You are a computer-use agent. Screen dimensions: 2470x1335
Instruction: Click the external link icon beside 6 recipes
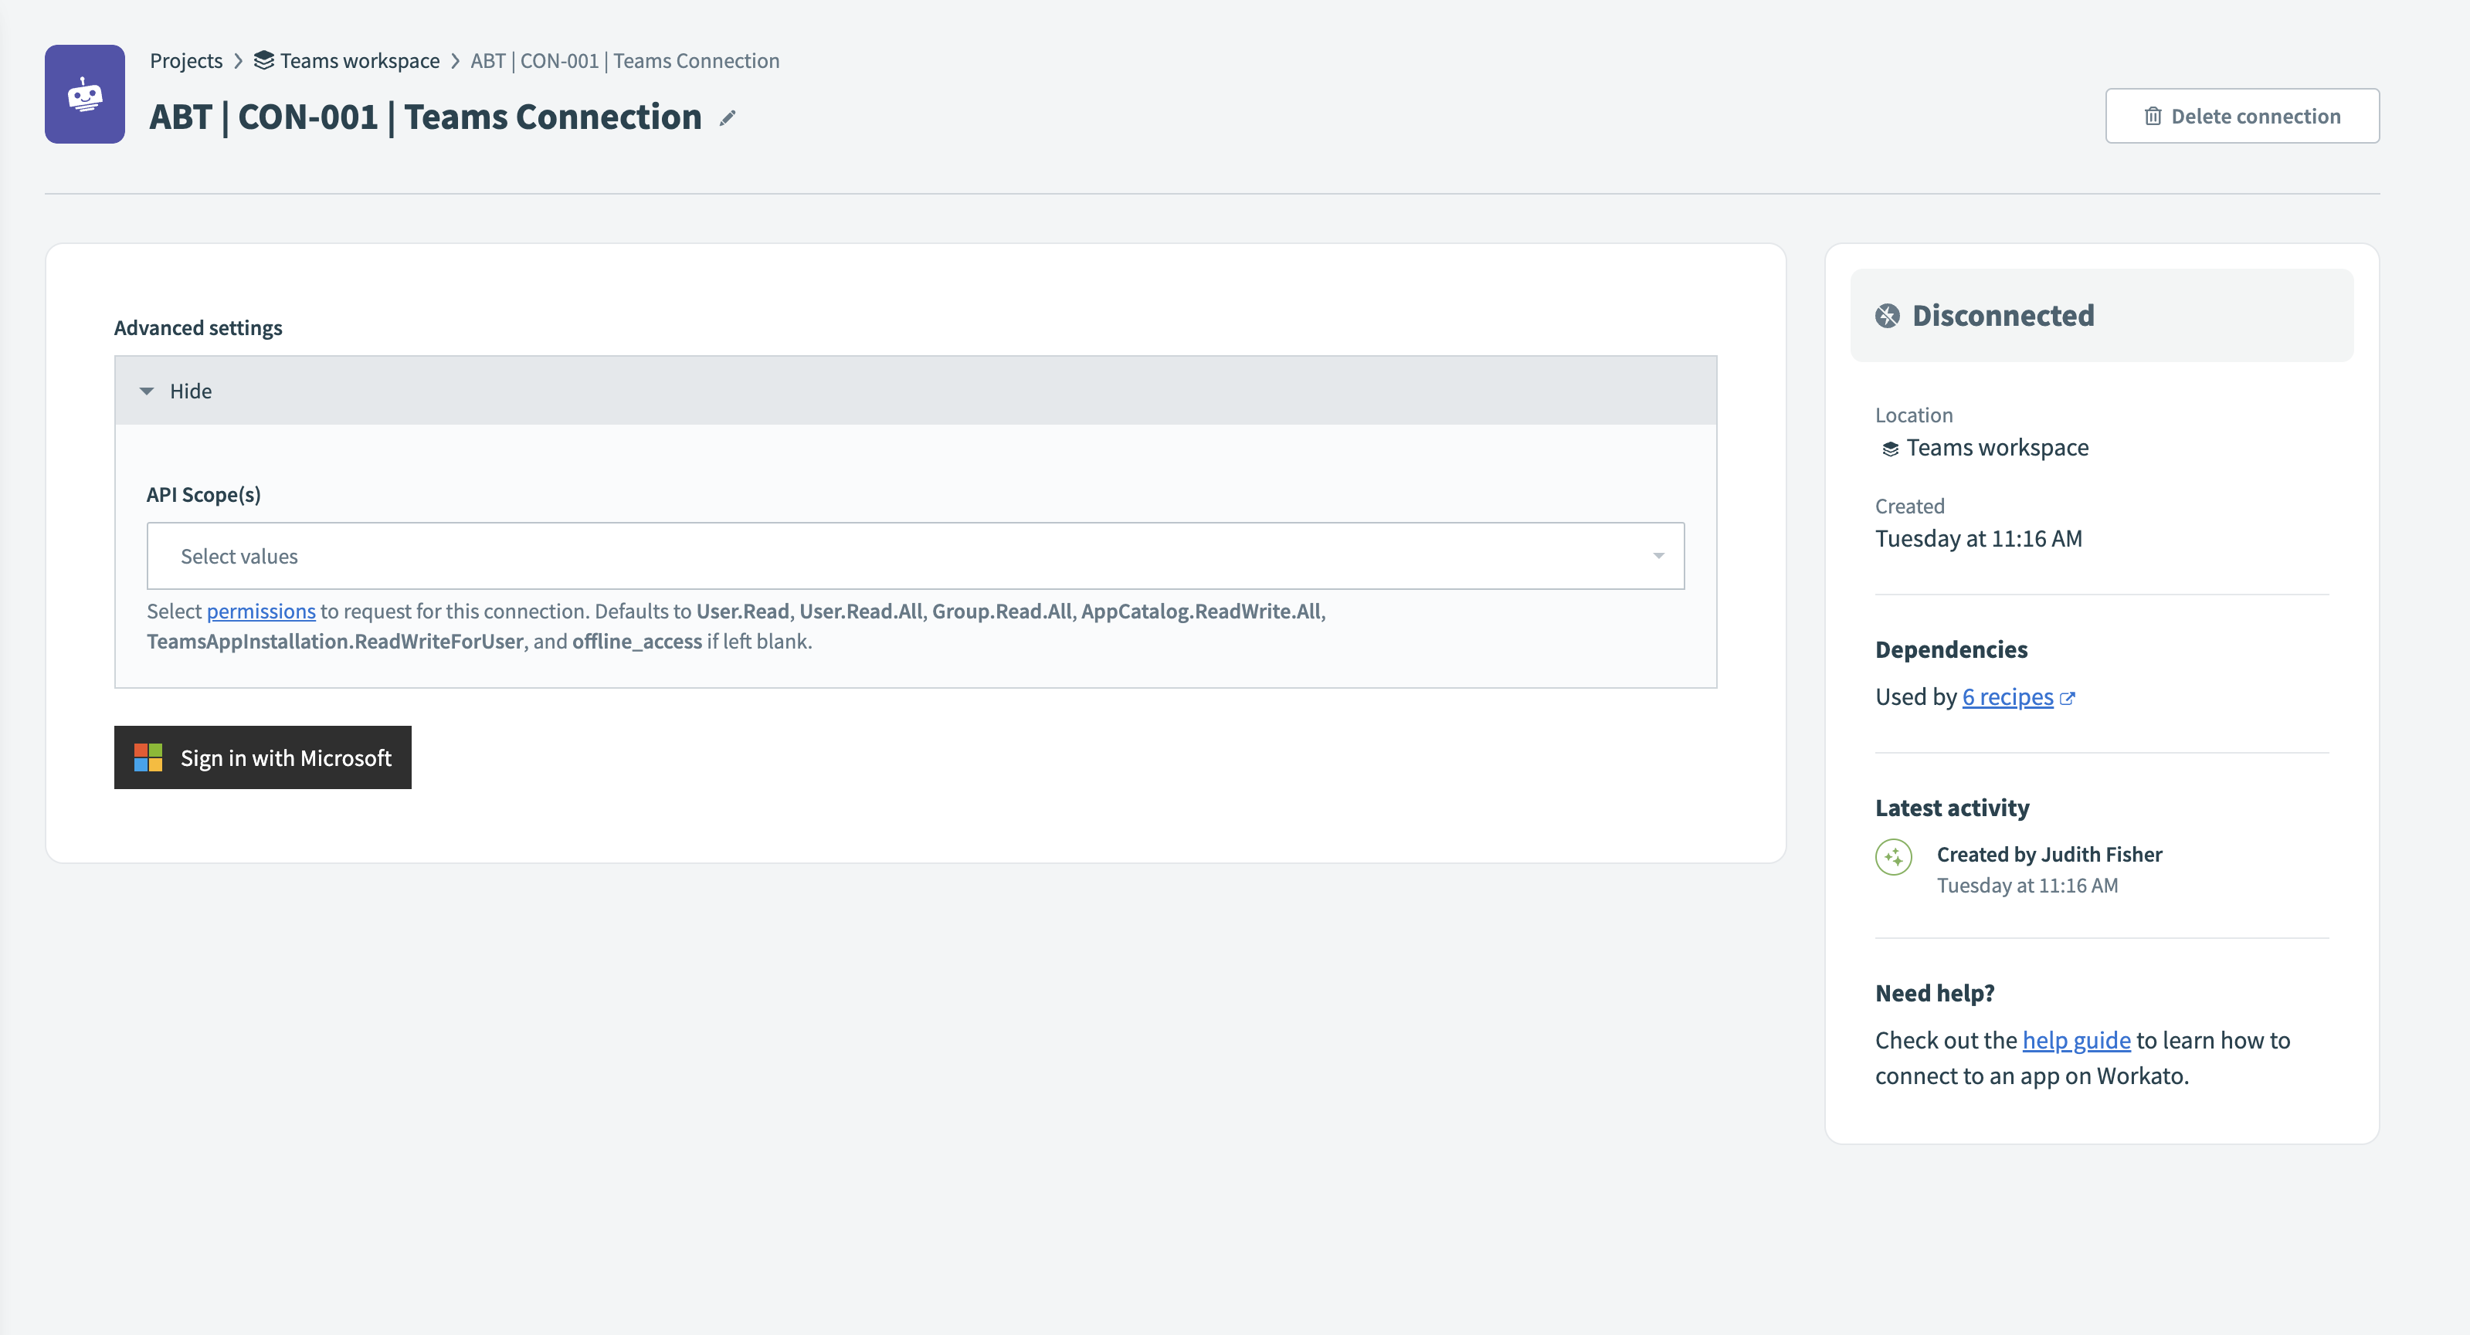(2068, 698)
